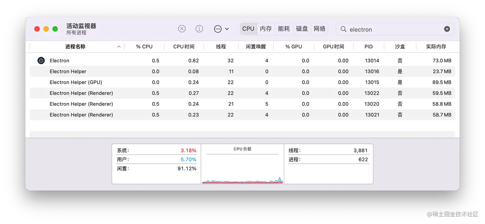Select Renderer row with PID 13020

coord(242,104)
